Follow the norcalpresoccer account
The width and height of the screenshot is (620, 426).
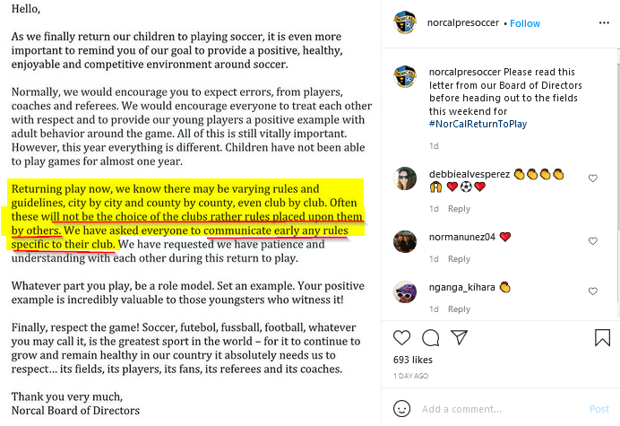(x=525, y=23)
